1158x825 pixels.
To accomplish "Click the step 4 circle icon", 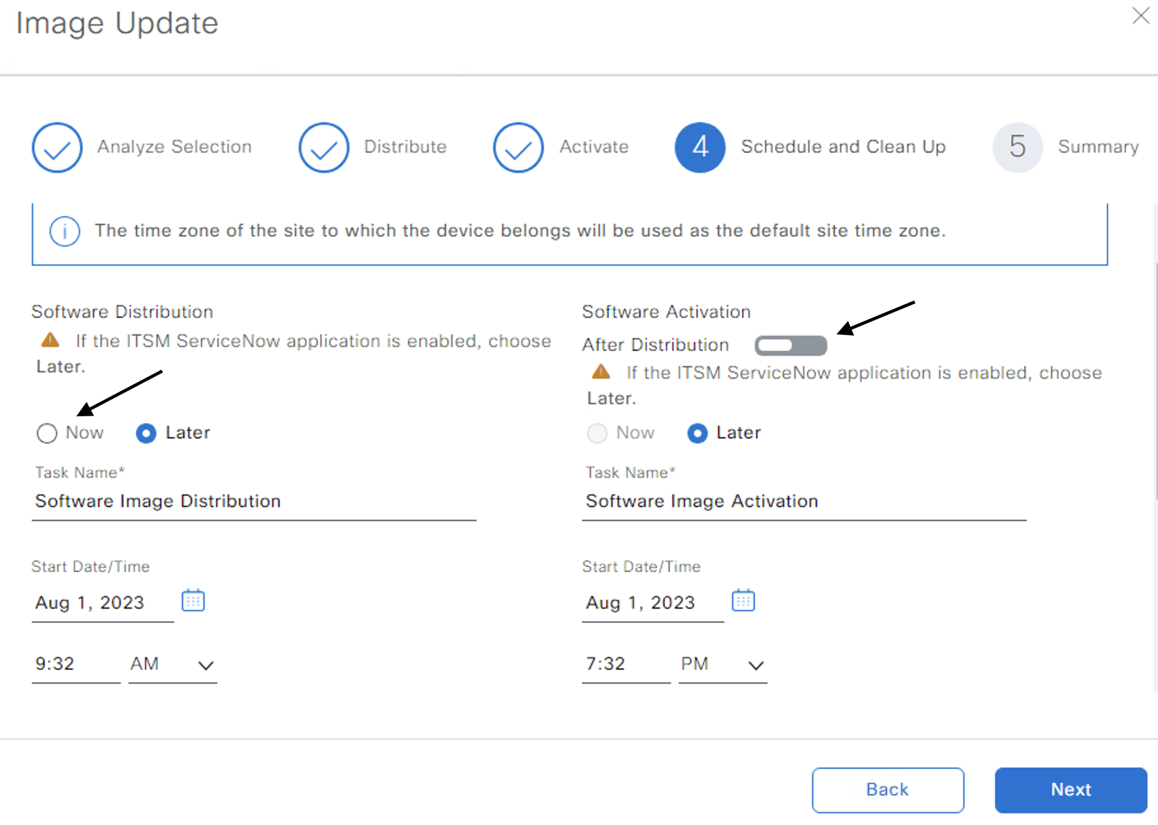I will 700,147.
